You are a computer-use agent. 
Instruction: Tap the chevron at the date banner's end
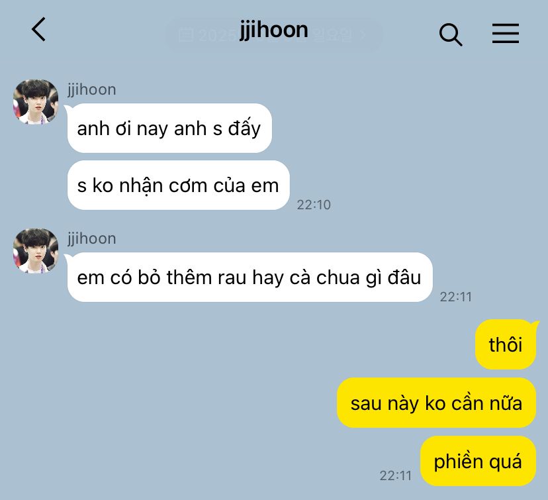(x=363, y=34)
